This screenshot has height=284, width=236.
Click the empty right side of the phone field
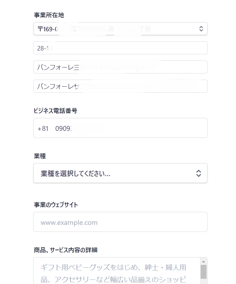[156, 128]
